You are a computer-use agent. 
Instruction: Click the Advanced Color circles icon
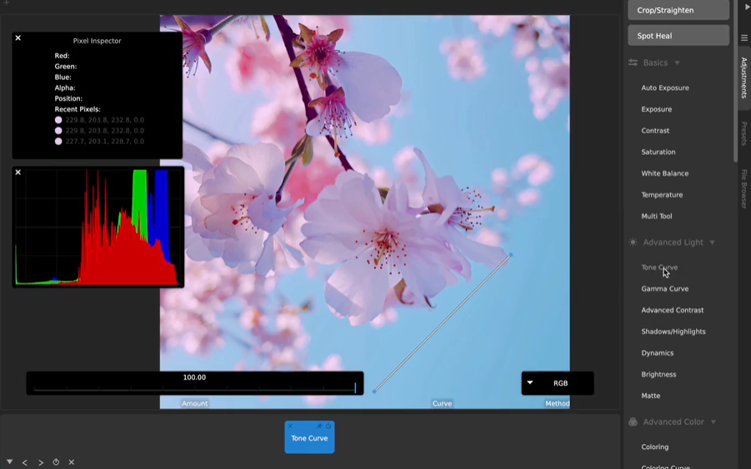pyautogui.click(x=633, y=422)
